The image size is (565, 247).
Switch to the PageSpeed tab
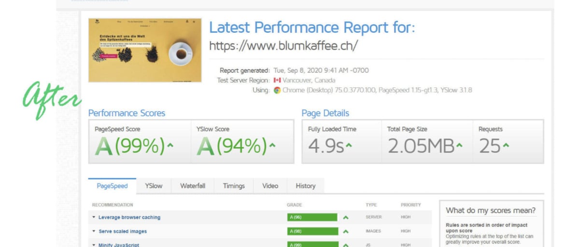point(112,186)
